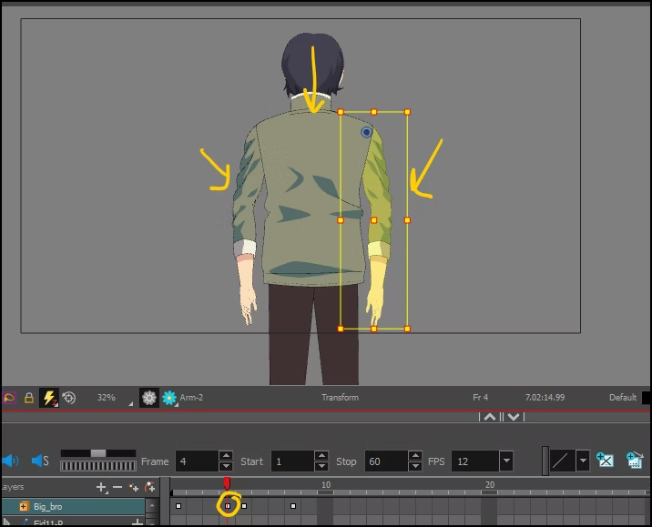Screen dimensions: 652x527
Task: Click the downward chevron on the panel divider
Action: [x=514, y=417]
